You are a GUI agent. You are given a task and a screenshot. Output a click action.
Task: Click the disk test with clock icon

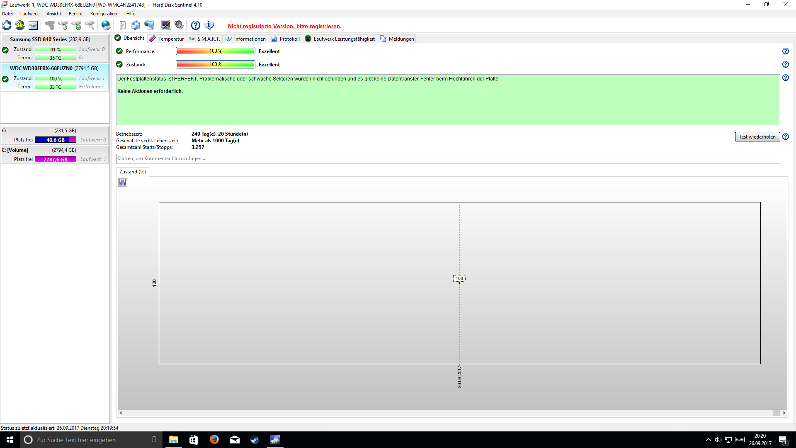pos(63,25)
